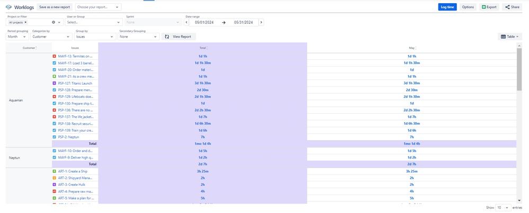Click Save as a new report
The width and height of the screenshot is (529, 213).
[x=55, y=7]
